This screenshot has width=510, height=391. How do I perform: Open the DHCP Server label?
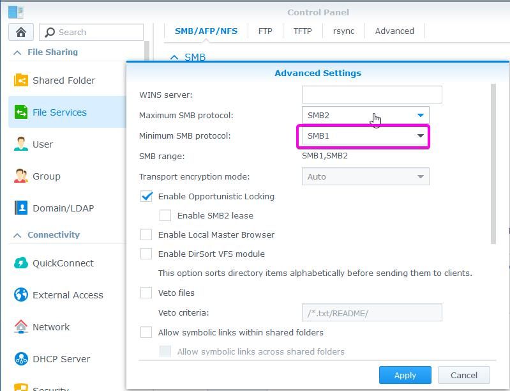tap(61, 359)
